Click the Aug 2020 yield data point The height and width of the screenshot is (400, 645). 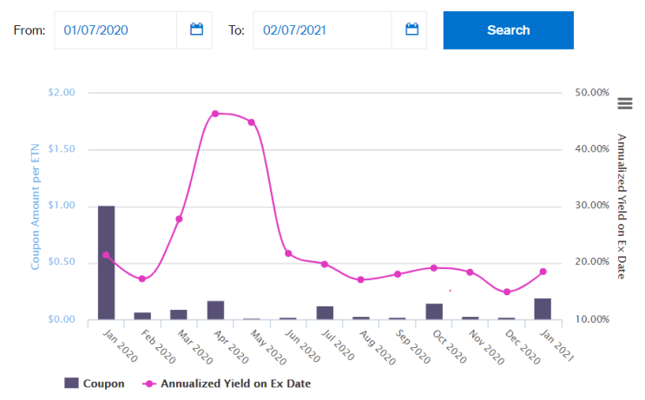pos(361,279)
